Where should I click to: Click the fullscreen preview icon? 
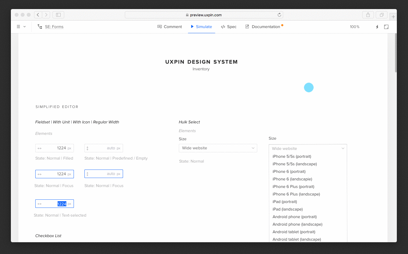386,27
